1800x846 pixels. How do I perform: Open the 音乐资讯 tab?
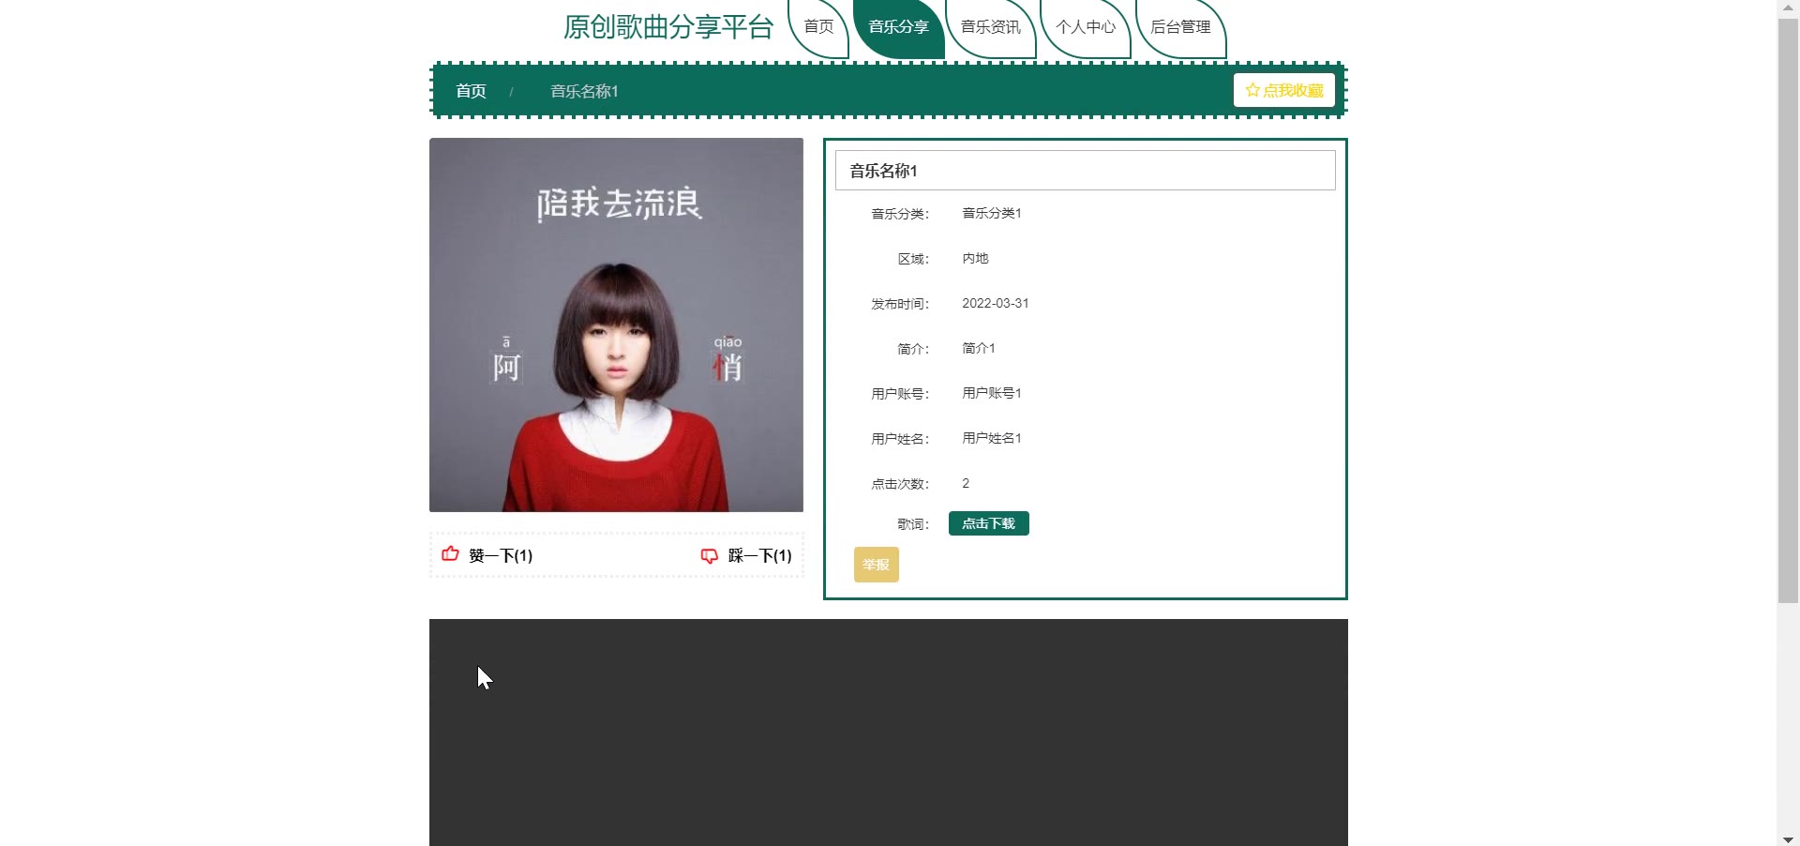[x=990, y=27]
